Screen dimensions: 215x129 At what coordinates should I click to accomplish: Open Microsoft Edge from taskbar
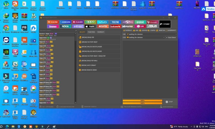pyautogui.click(x=7, y=127)
